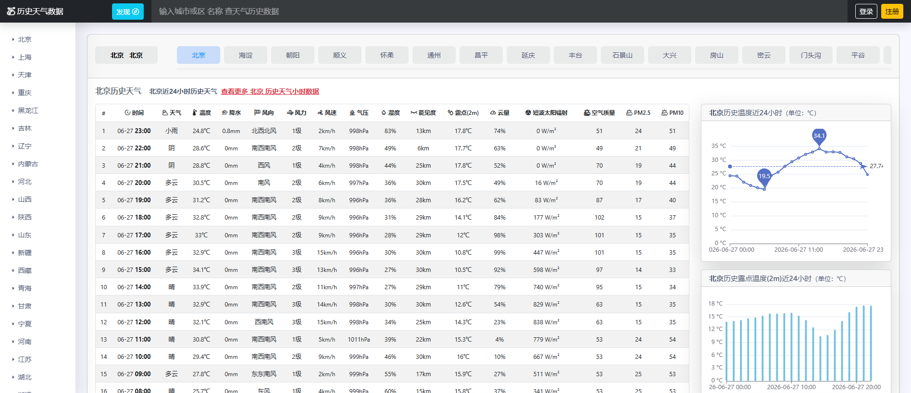Viewport: 911px width, 393px height.
Task: Click the 34.1 max marker on temperature chart
Action: click(819, 136)
